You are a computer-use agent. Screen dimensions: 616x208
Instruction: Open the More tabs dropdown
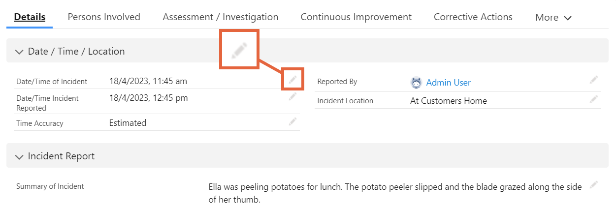point(553,17)
